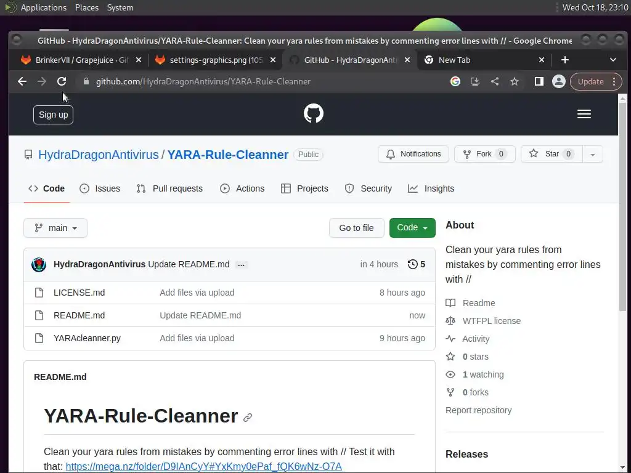Switch to the Code tab
The width and height of the screenshot is (631, 473).
[47, 188]
